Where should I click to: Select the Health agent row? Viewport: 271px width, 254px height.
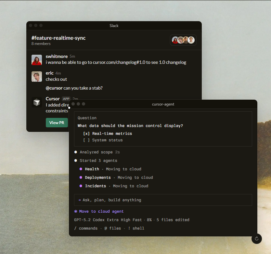coord(110,169)
